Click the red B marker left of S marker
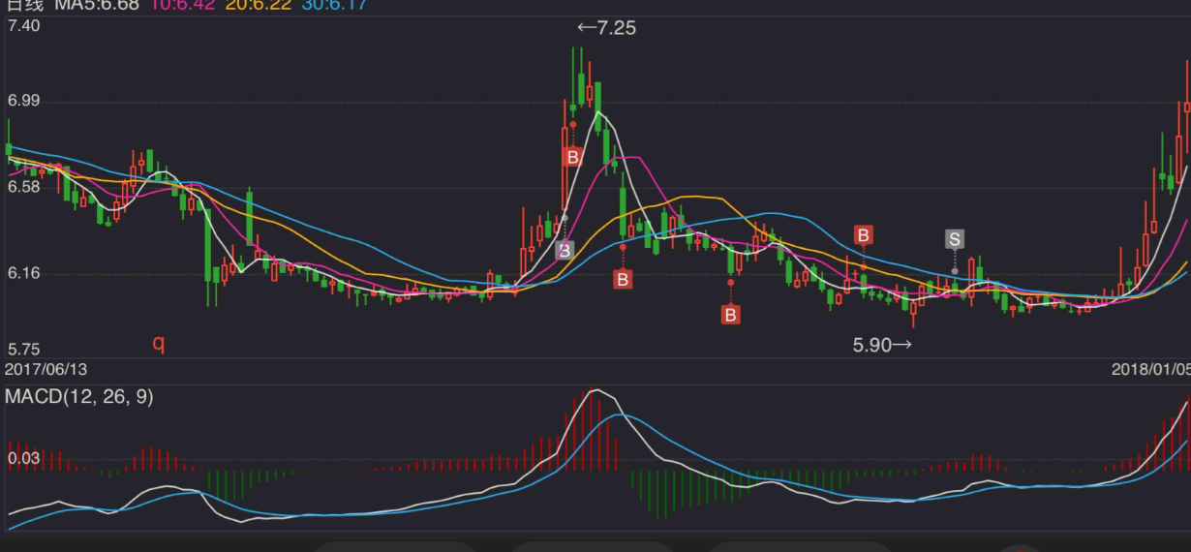 click(x=863, y=234)
